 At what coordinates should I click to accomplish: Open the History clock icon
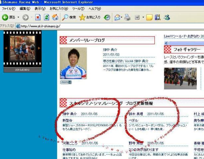[x=107, y=17]
